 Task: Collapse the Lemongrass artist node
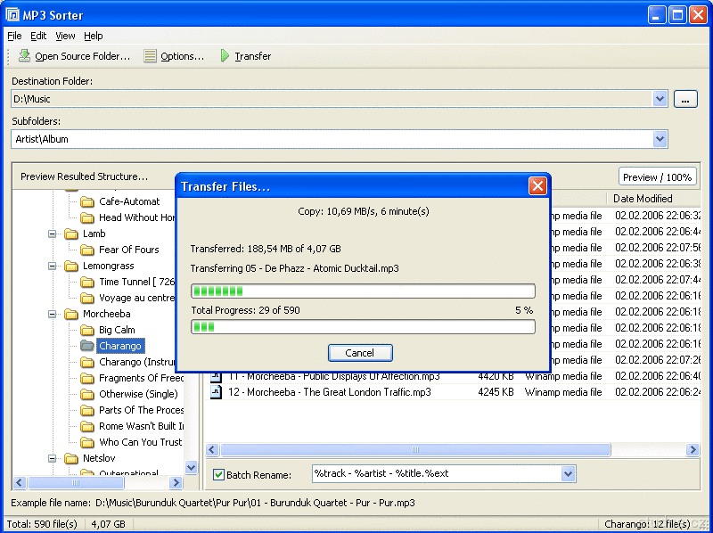pyautogui.click(x=53, y=266)
